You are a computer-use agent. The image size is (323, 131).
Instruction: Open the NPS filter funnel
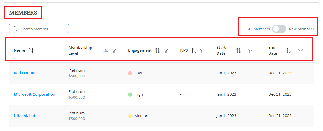[x=202, y=51]
